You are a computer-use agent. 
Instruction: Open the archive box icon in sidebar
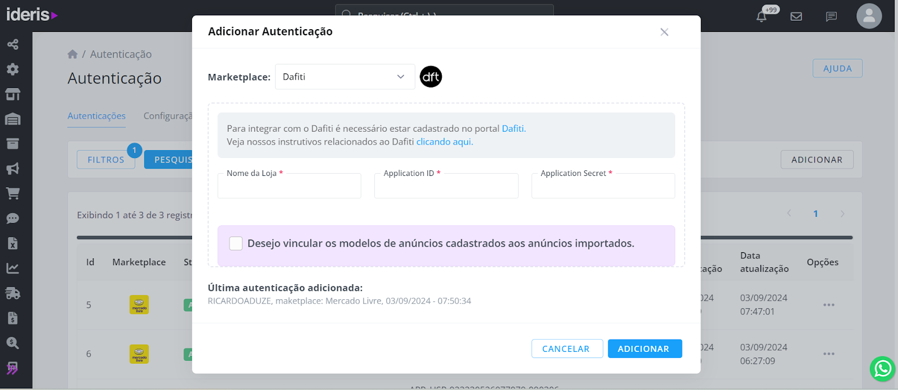(12, 143)
